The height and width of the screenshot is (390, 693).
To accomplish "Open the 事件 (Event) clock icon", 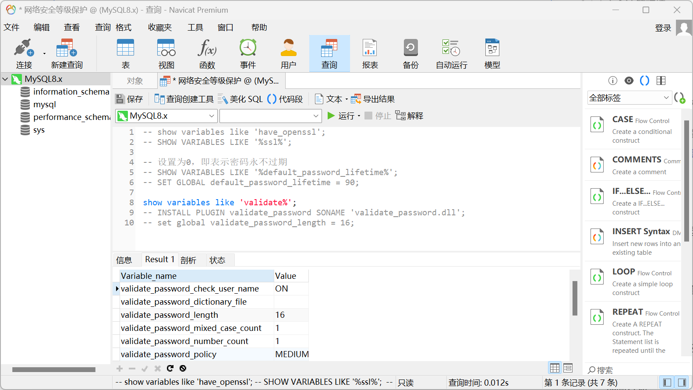I will tap(247, 53).
